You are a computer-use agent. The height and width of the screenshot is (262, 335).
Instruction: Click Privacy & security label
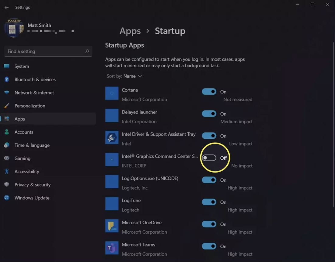click(x=33, y=185)
